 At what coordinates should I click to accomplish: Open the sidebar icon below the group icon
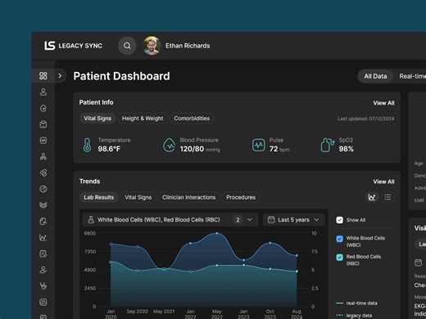[43, 173]
